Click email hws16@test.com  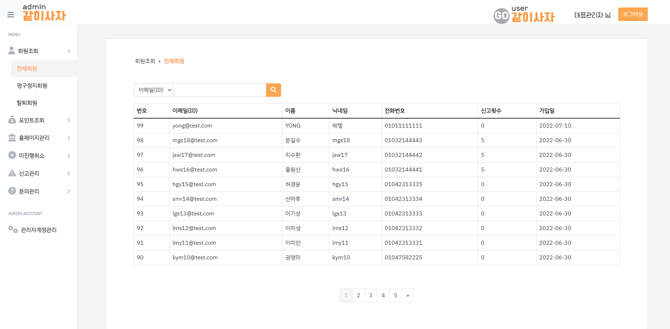point(195,170)
